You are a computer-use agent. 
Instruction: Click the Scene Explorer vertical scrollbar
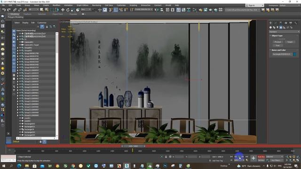[57, 84]
